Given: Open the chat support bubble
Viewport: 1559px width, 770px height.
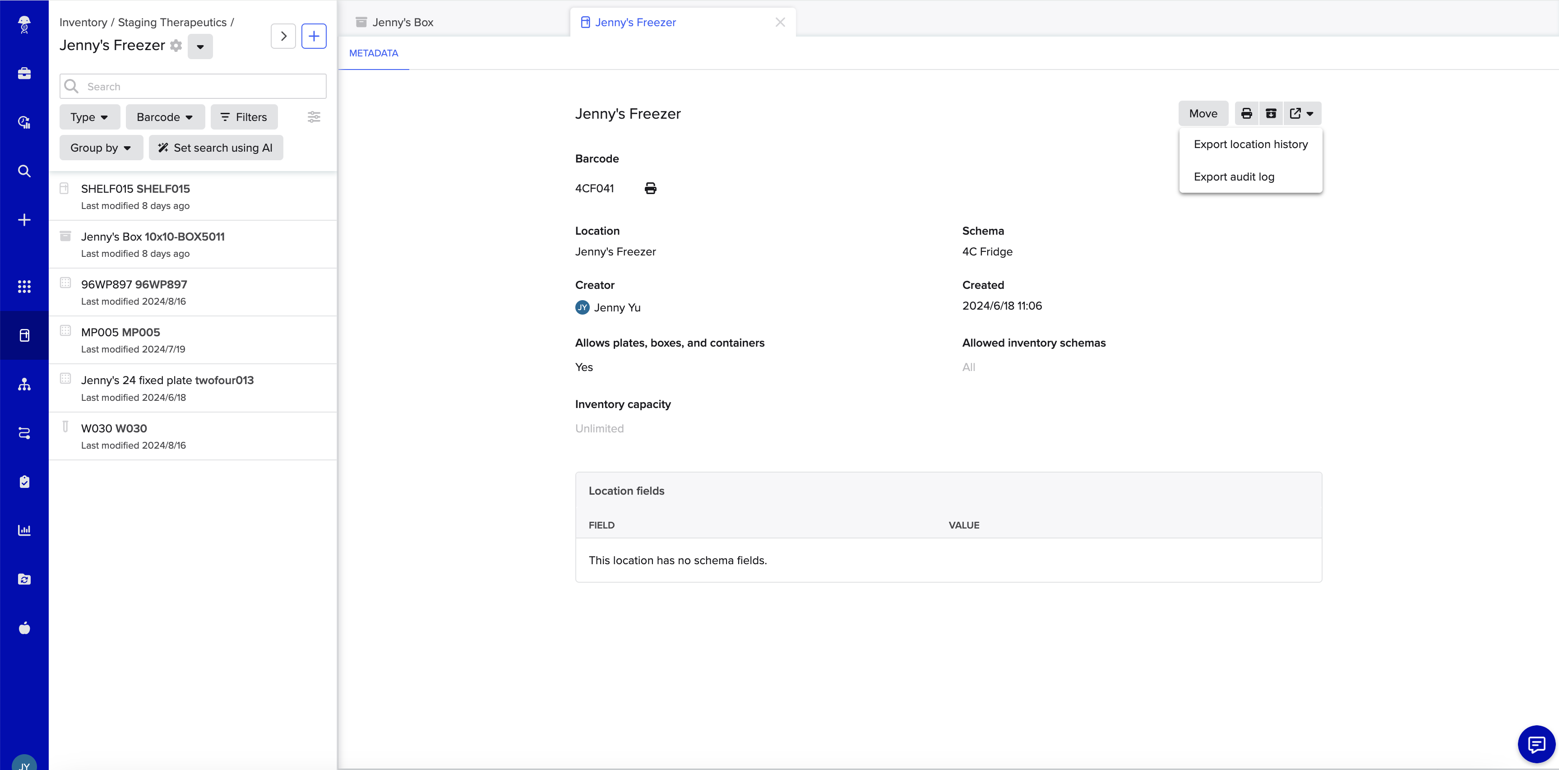Looking at the screenshot, I should coord(1536,744).
